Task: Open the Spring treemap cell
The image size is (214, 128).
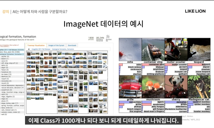Action: pos(103,106)
